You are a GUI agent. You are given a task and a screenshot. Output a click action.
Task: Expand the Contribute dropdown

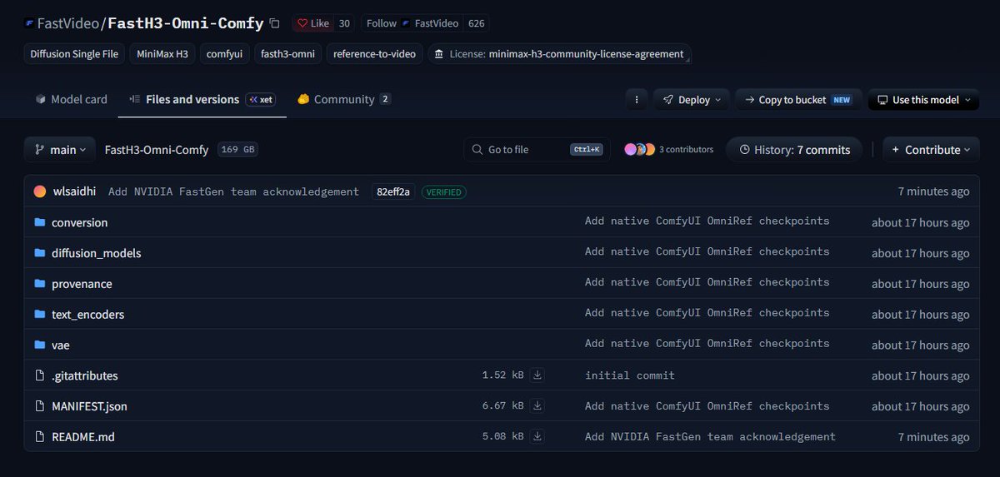[x=931, y=150]
